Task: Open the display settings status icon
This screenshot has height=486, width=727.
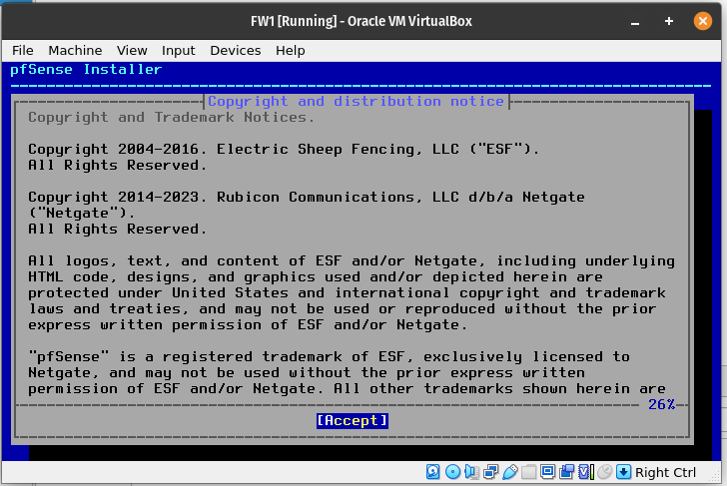Action: tap(547, 472)
